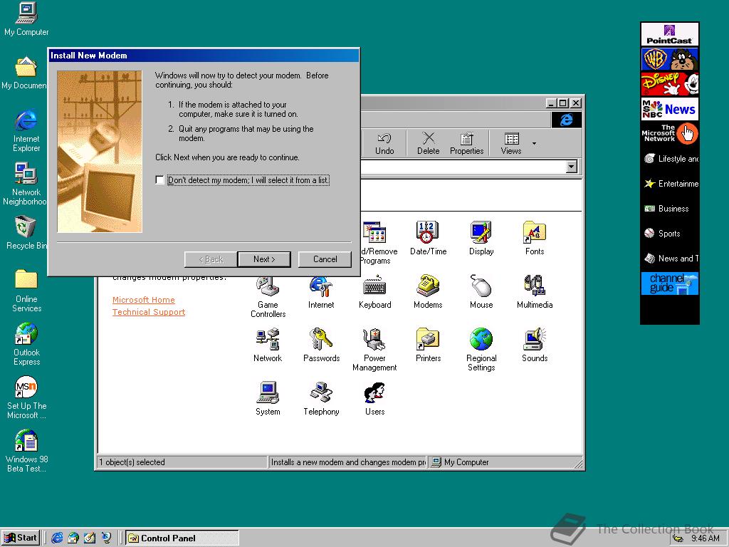Click the Properties toolbar button
Image resolution: width=729 pixels, height=547 pixels.
tap(467, 144)
